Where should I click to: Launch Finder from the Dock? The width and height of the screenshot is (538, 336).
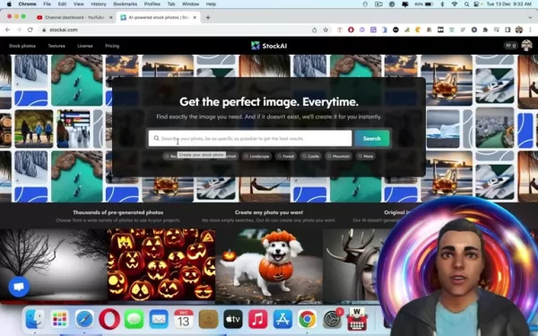pos(35,319)
